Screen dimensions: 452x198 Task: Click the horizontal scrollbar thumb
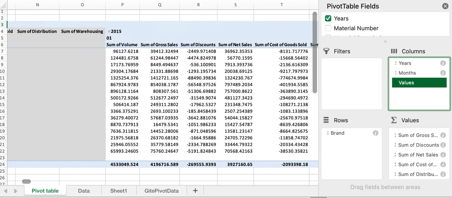pyautogui.click(x=26, y=181)
